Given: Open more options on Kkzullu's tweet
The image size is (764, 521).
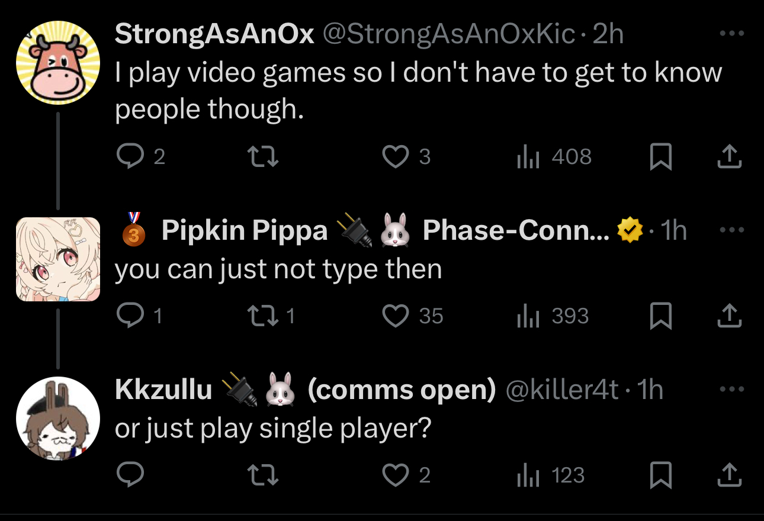Looking at the screenshot, I should point(731,390).
